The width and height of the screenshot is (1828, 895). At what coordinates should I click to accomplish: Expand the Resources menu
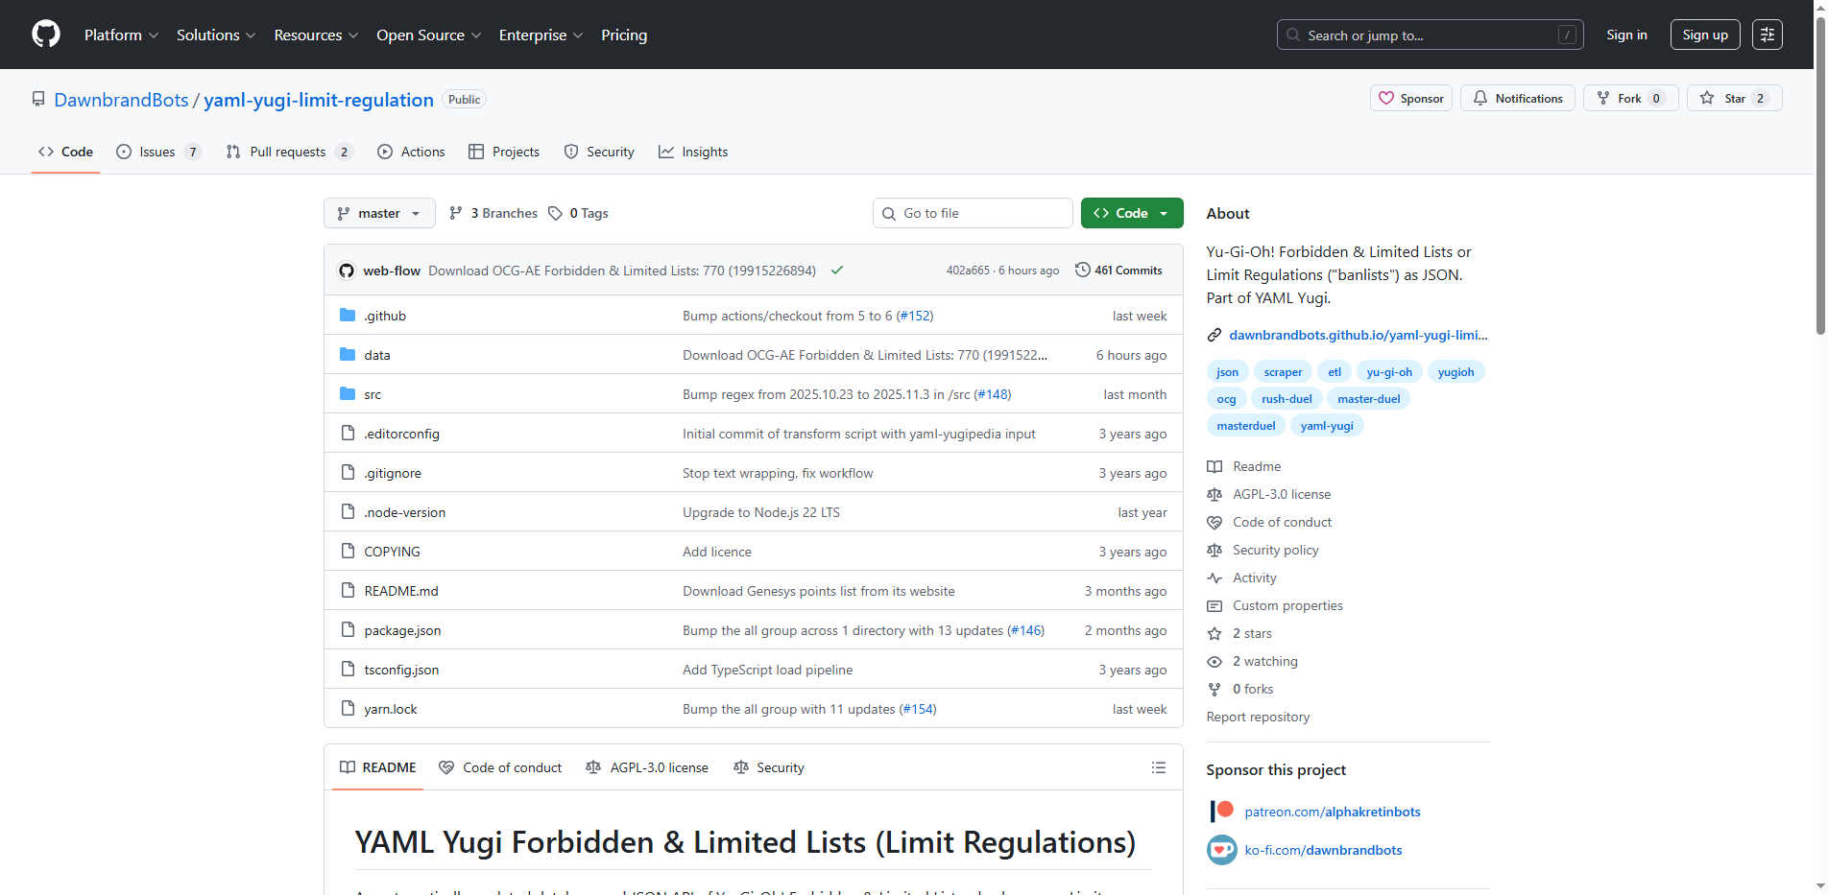coord(316,35)
